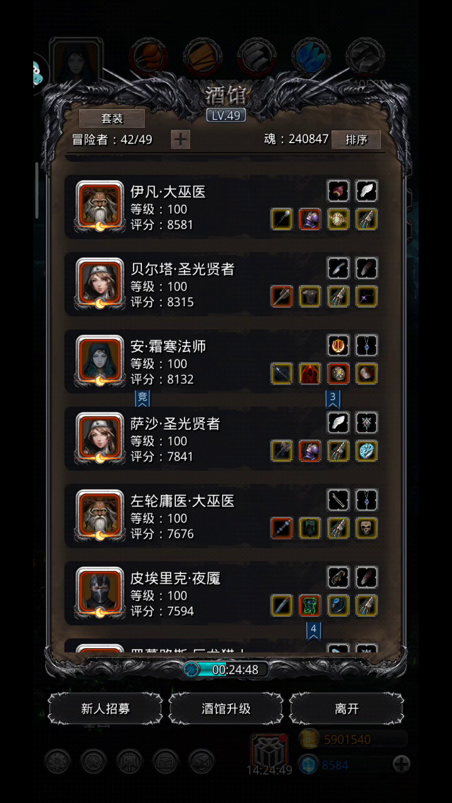Open the gift box icon at bottom
Screen dimensions: 452x803
point(269,750)
